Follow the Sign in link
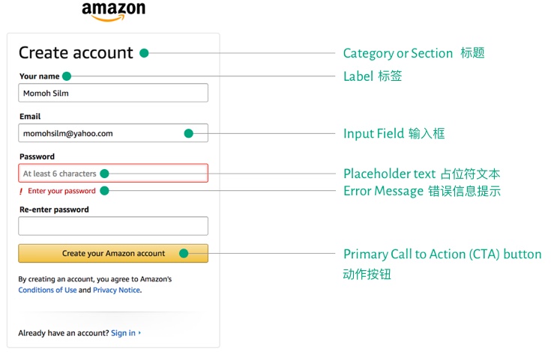 (123, 333)
